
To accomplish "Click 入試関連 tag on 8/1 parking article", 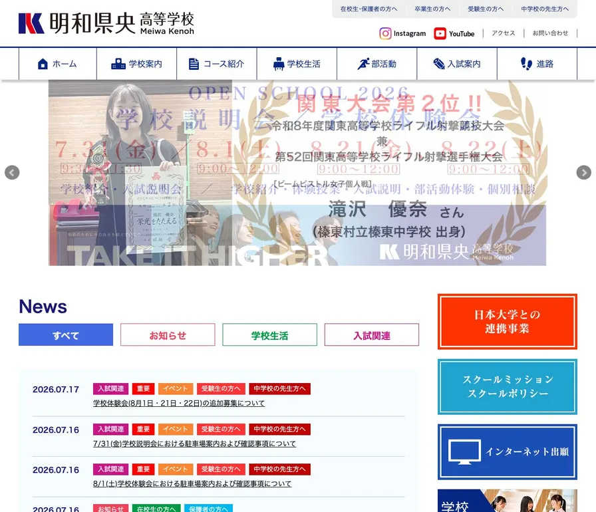I will click(x=110, y=469).
